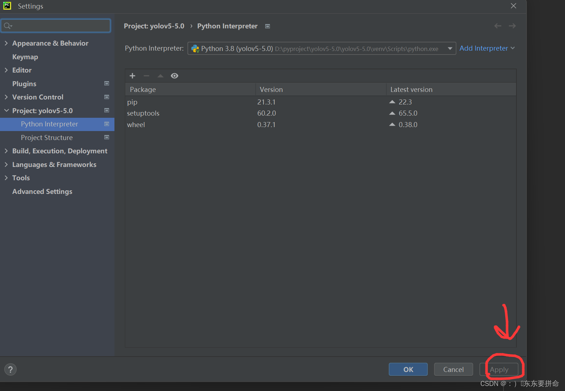
Task: Click the upgrade arrow for setuptools
Action: 392,113
